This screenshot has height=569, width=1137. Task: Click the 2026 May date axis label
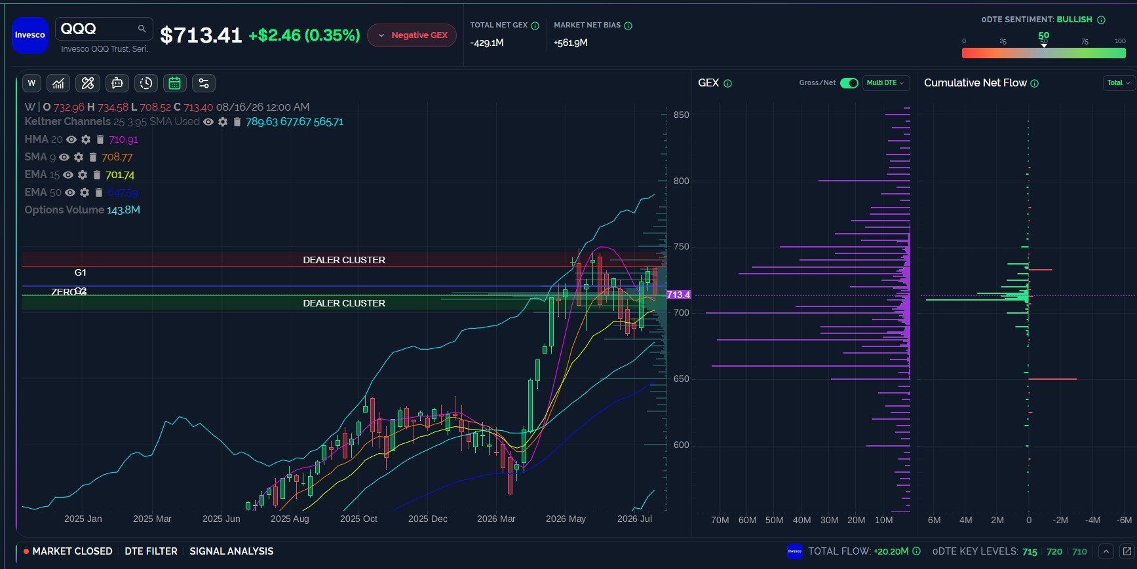566,519
